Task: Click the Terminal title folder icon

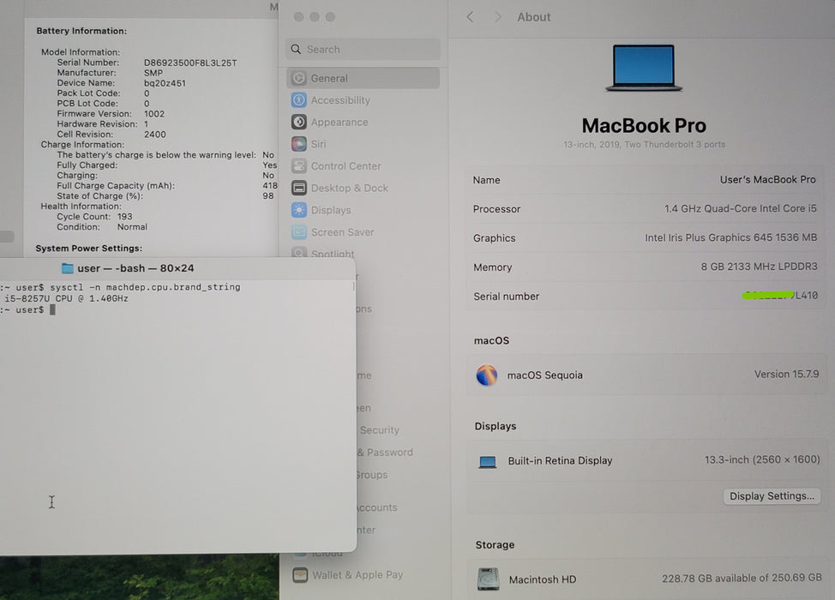Action: (67, 268)
